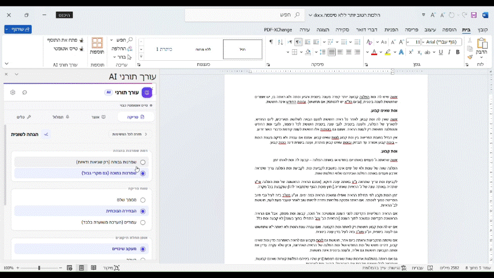This screenshot has height=278, width=494.
Task: Switch to the אוצר tab in AI pane
Action: pos(98,117)
